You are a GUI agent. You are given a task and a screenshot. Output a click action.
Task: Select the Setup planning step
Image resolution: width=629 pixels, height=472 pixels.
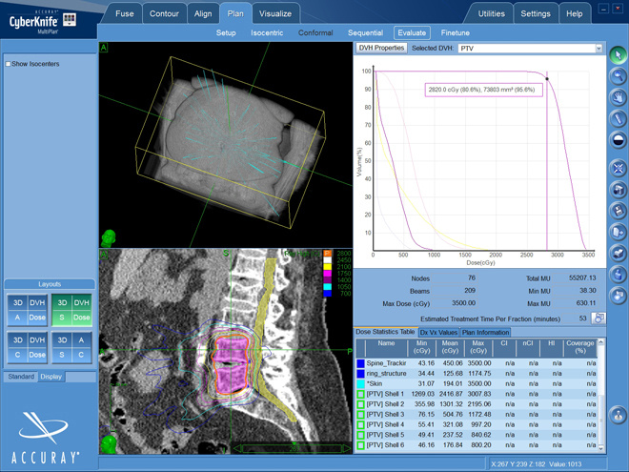(226, 33)
